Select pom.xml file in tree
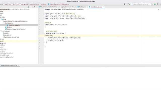Screen dimensions: 161x90 pos(3,51)
